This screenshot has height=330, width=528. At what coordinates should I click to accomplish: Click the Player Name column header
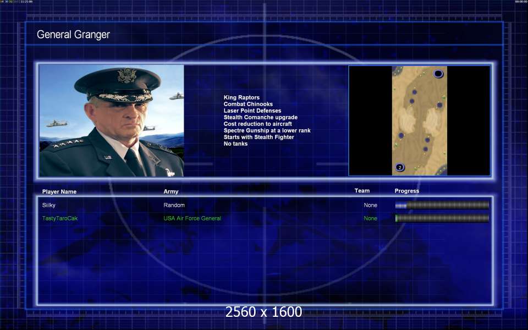point(59,191)
